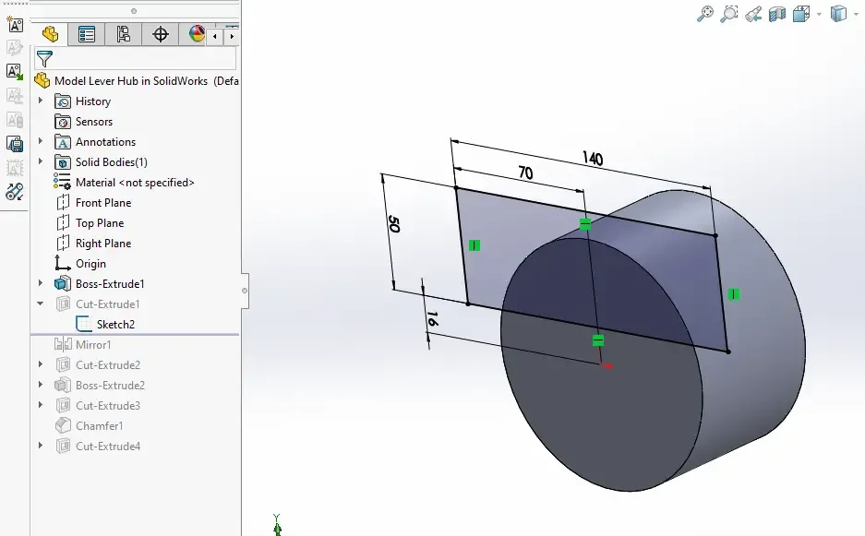The width and height of the screenshot is (865, 536).
Task: Select the Cut-Extrude4 feature label
Action: 108,447
